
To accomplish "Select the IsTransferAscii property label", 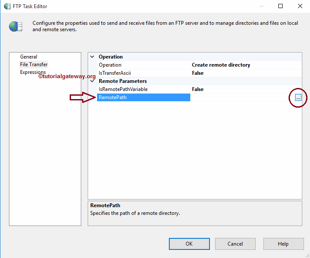I will pos(115,73).
